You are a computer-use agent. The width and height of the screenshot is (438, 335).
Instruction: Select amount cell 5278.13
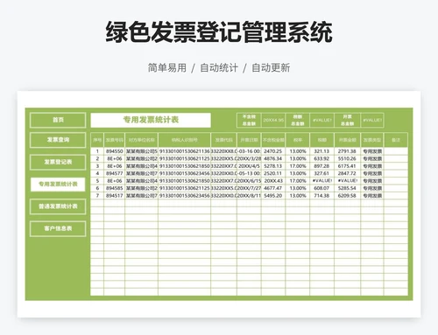[x=273, y=166]
